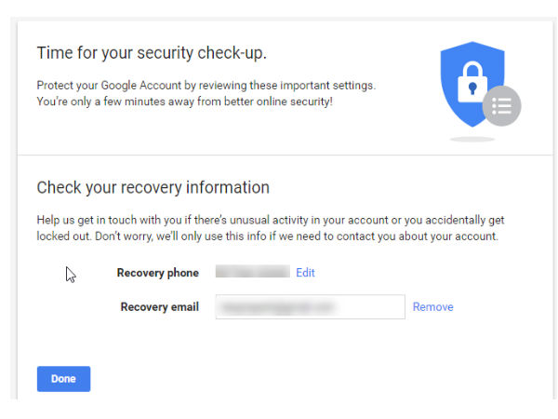The image size is (558, 419).
Task: Remove the recovery email address
Action: click(x=432, y=307)
